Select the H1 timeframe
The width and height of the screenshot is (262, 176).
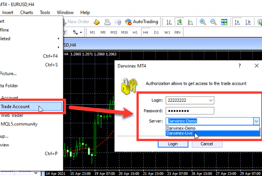(135, 32)
